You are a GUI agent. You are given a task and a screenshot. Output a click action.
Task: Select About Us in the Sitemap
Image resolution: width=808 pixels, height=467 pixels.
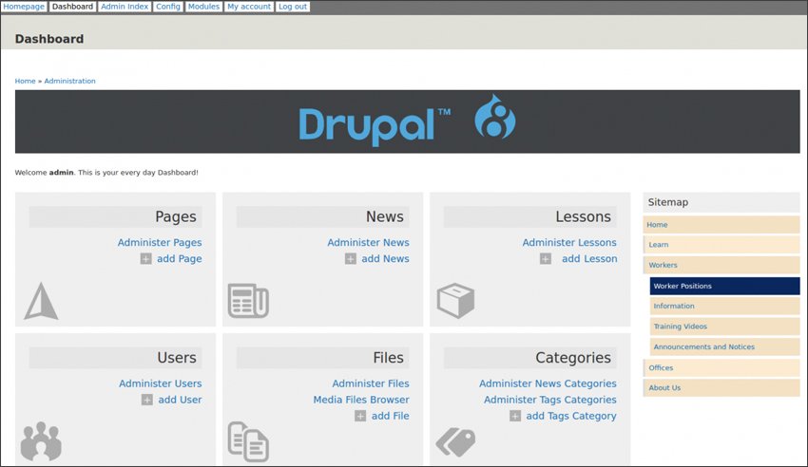point(721,388)
